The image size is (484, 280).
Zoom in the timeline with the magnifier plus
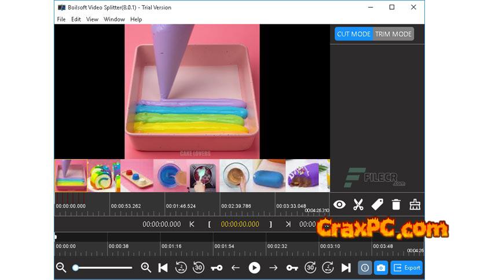pos(146,267)
